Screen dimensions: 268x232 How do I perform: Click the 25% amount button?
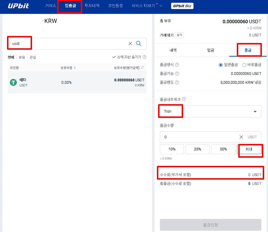point(197,149)
